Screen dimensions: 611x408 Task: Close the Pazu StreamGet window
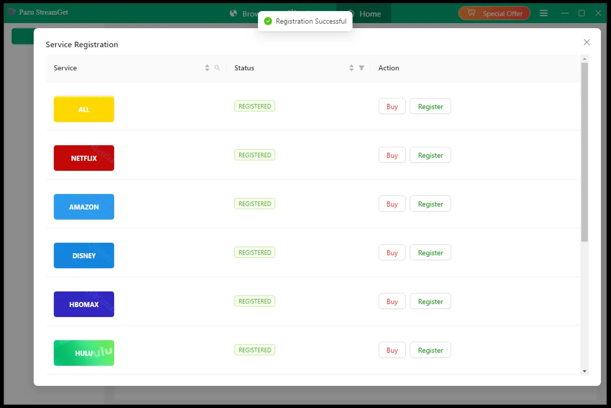point(598,13)
